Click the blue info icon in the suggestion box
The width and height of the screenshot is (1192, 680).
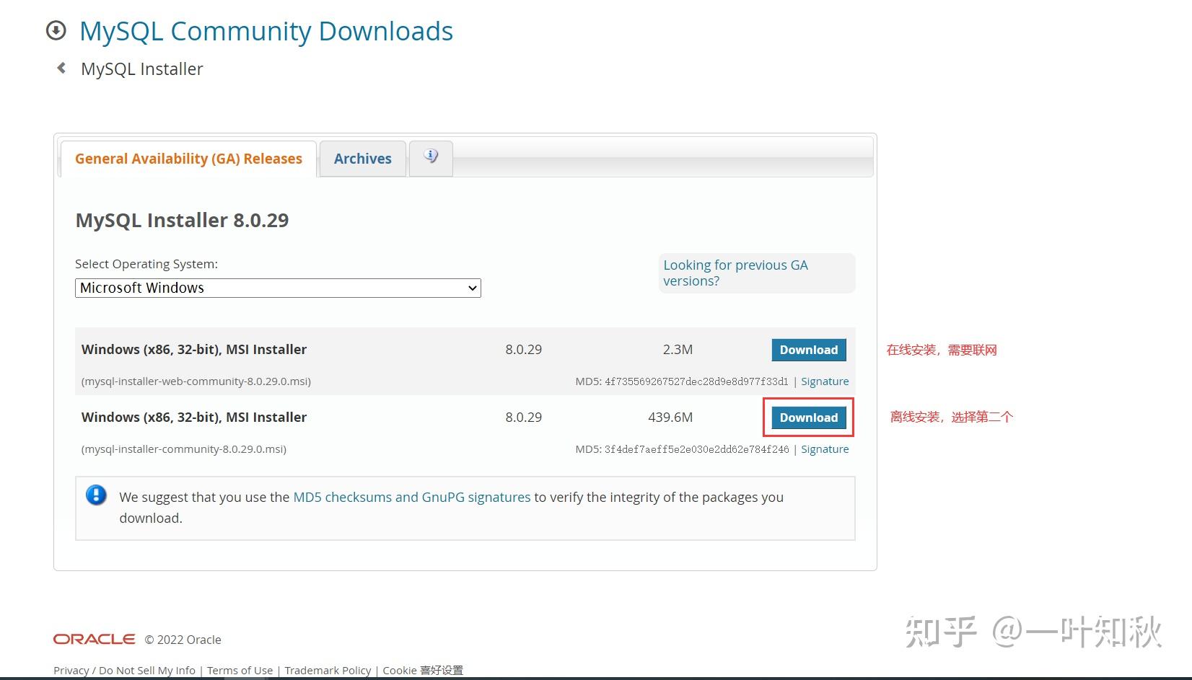point(96,495)
